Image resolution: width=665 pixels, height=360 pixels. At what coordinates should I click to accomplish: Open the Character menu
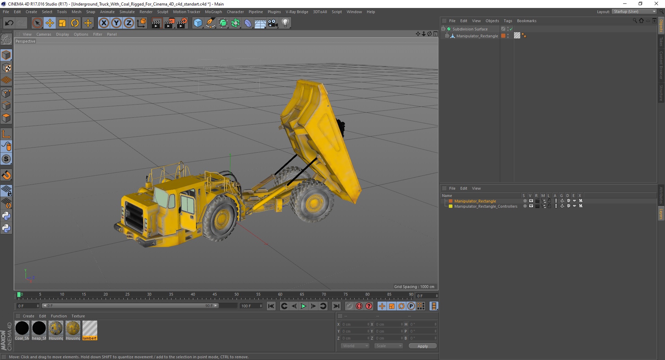click(x=235, y=12)
